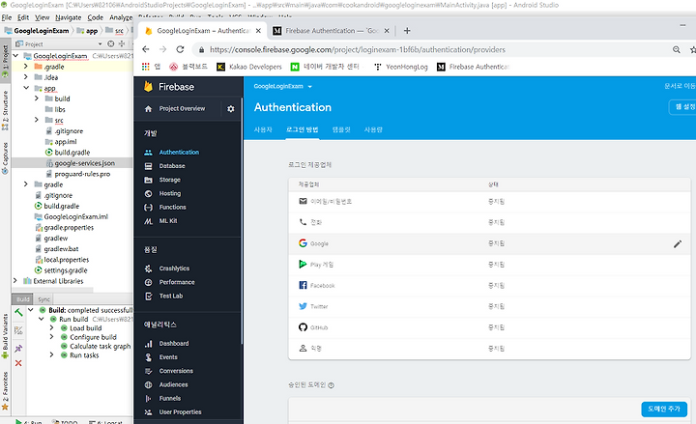The height and width of the screenshot is (424, 696).
Task: Select Sync tab in build panel
Action: click(x=43, y=299)
